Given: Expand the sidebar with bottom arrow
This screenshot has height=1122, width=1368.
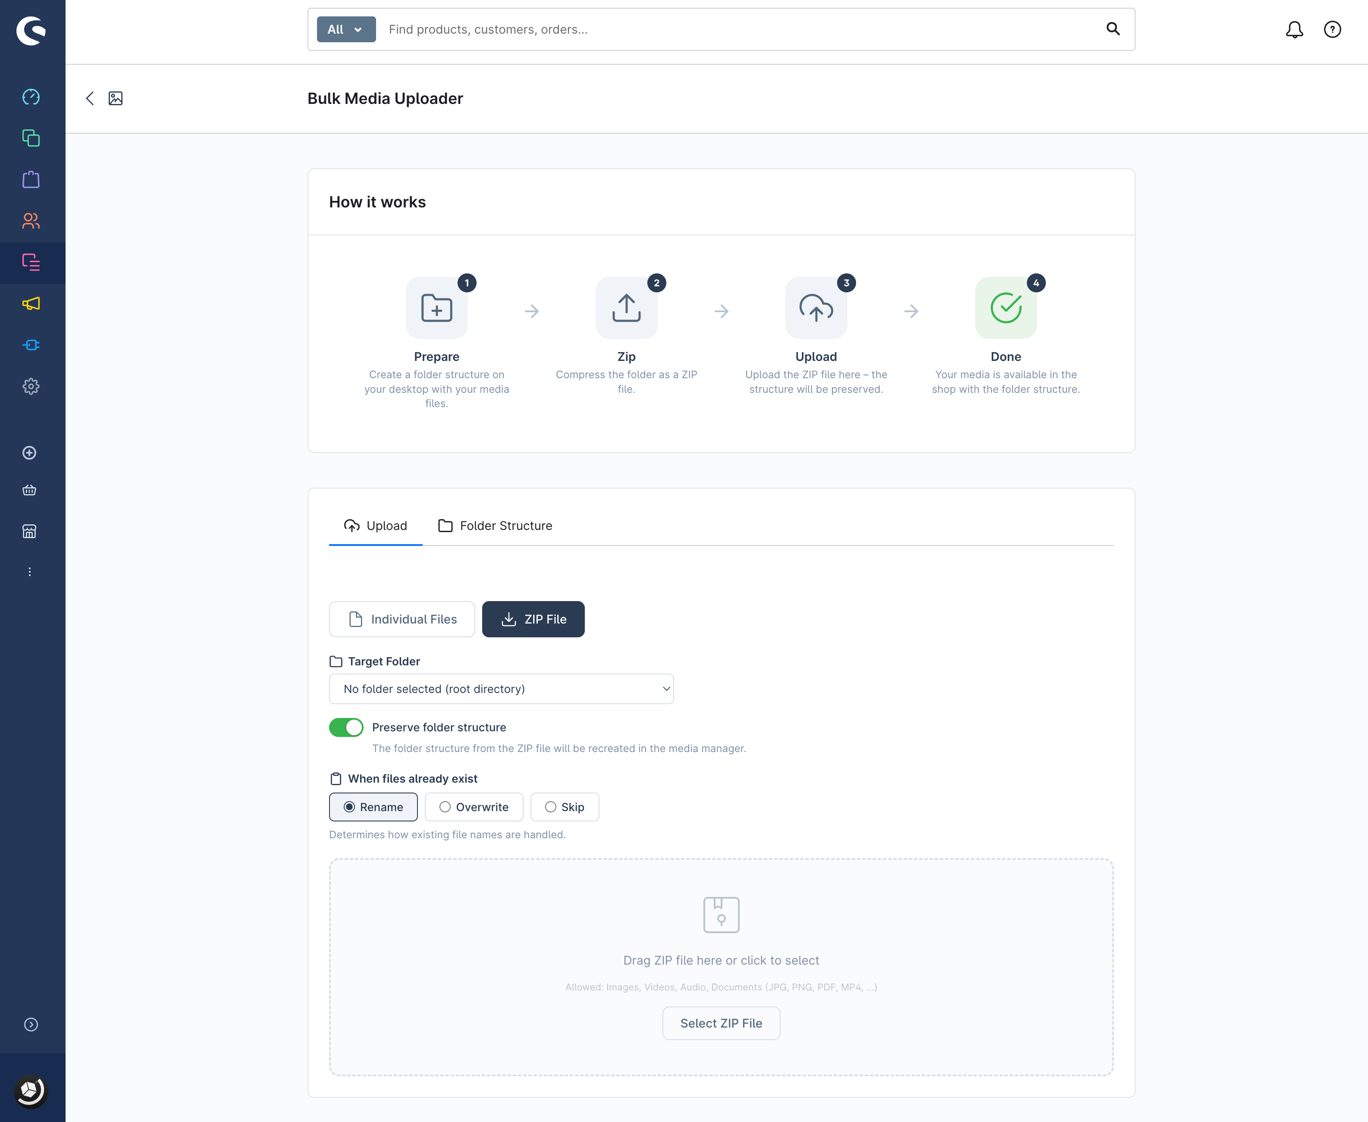Looking at the screenshot, I should click(x=31, y=1025).
